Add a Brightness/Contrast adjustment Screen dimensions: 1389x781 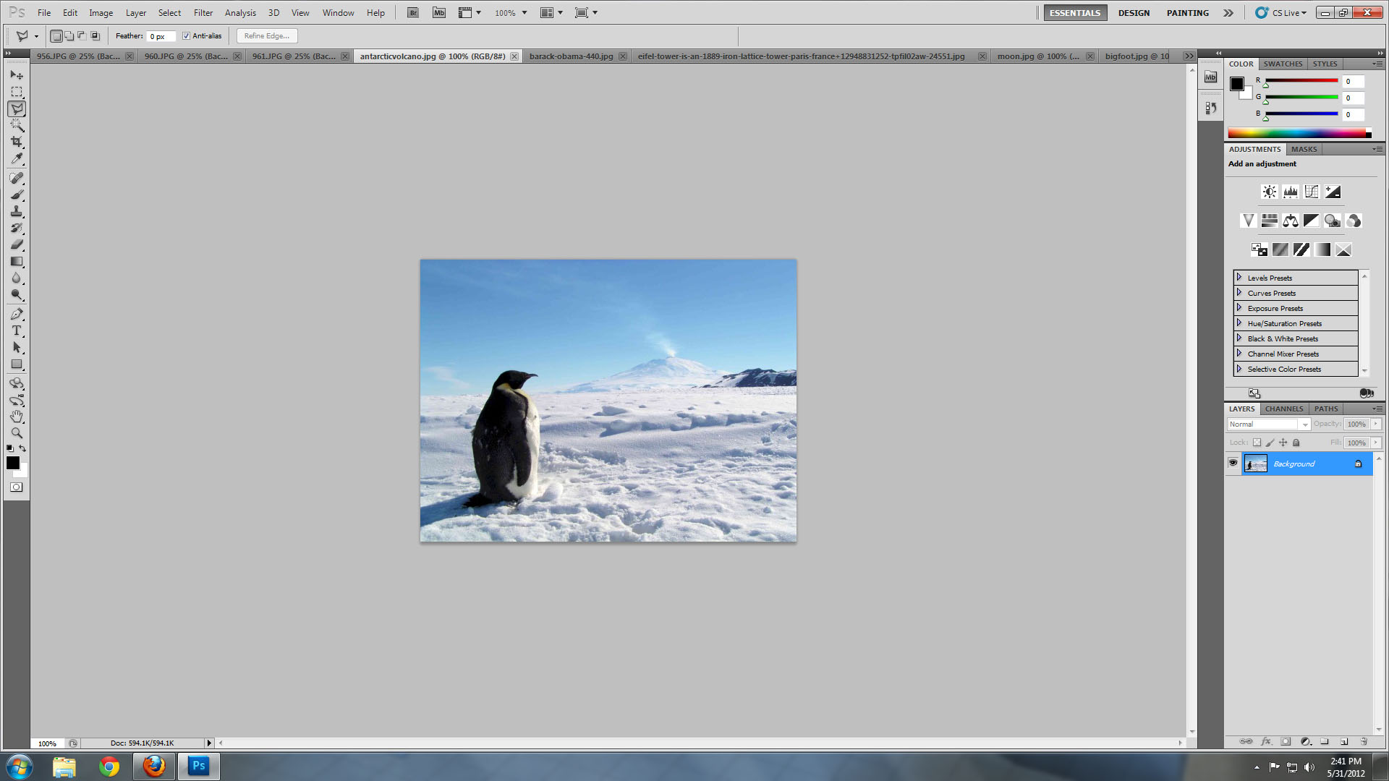pos(1269,192)
